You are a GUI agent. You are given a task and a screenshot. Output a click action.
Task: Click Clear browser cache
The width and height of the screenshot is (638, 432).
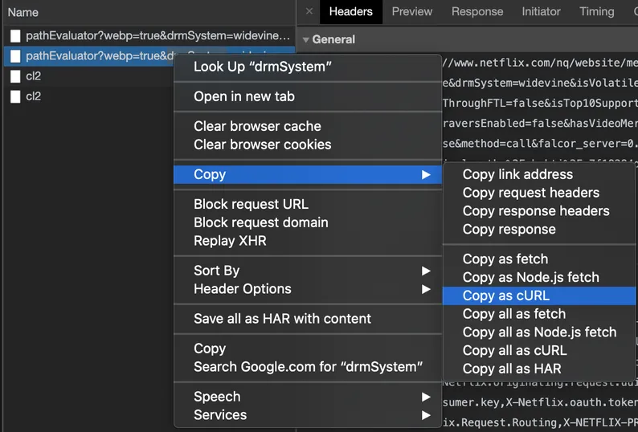257,126
